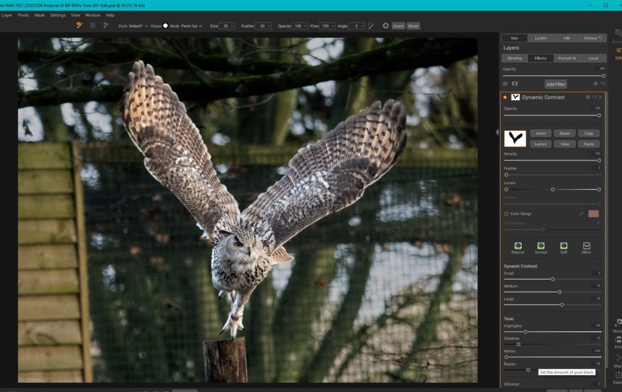The height and width of the screenshot is (392, 622).
Task: Apply the Natural preset in Dynamic Contrast
Action: [518, 246]
